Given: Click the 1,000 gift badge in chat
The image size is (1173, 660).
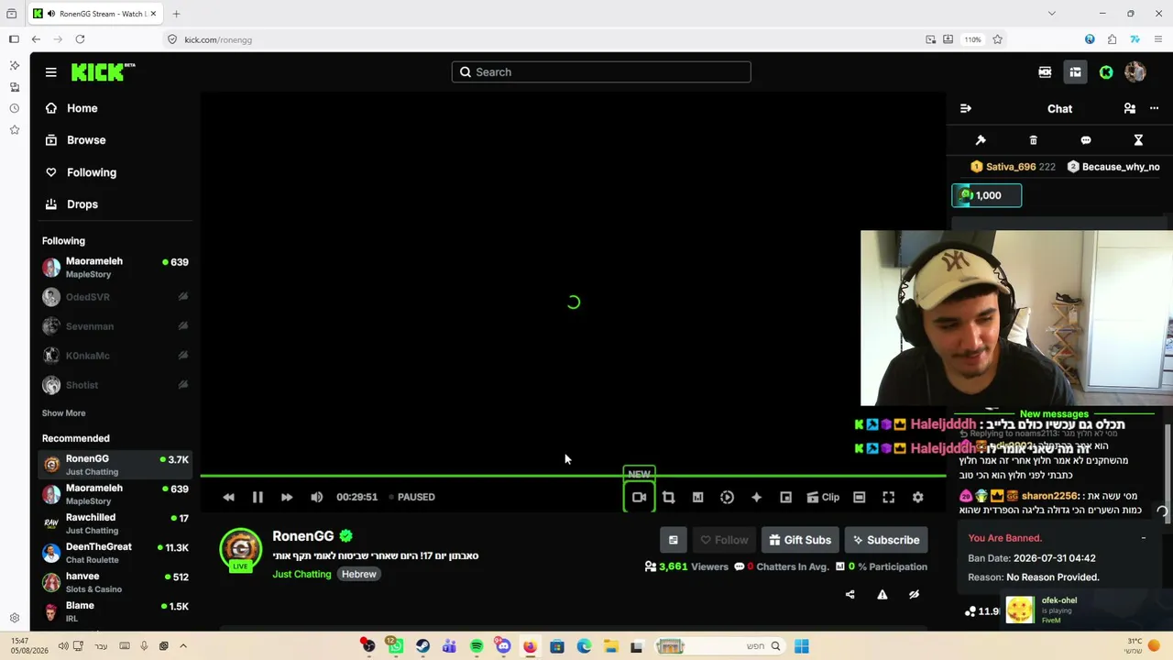Looking at the screenshot, I should point(987,195).
